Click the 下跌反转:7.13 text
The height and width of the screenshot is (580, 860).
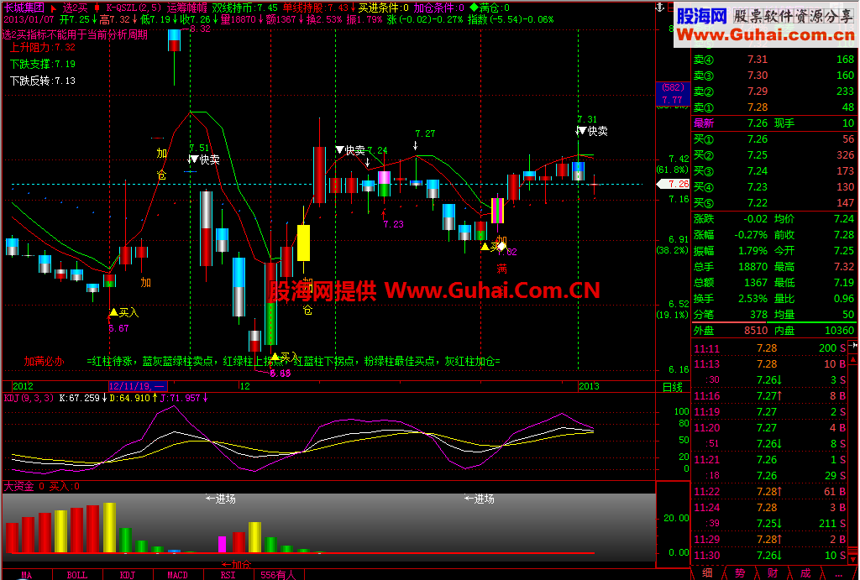[x=43, y=81]
